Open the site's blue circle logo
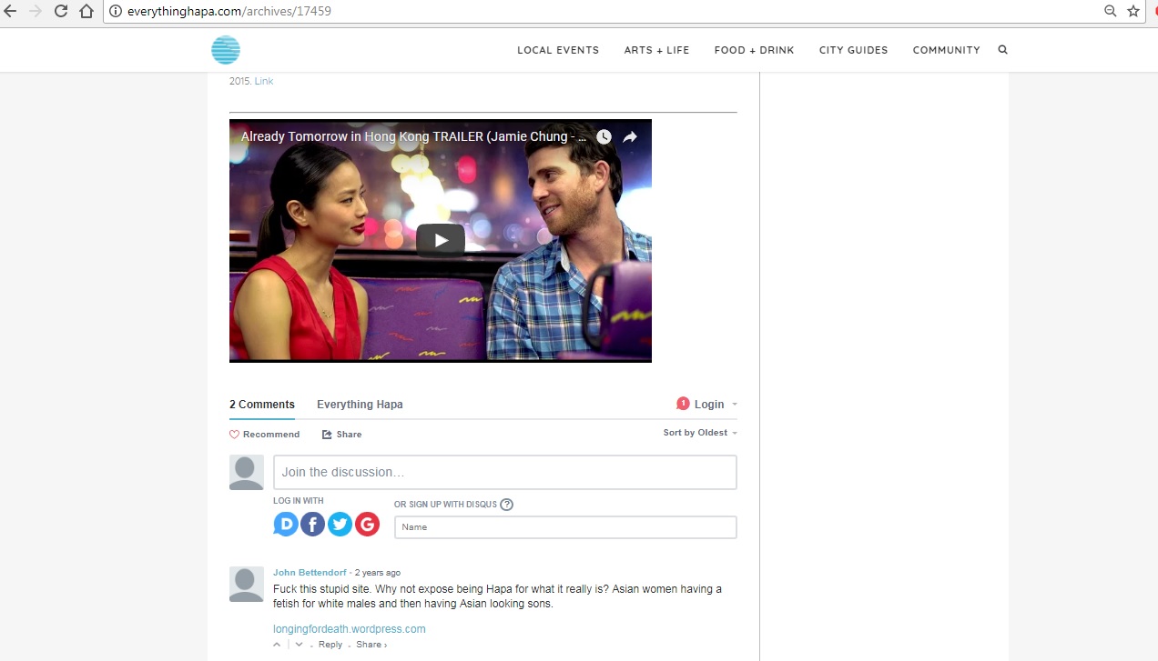The height and width of the screenshot is (661, 1158). pos(226,50)
